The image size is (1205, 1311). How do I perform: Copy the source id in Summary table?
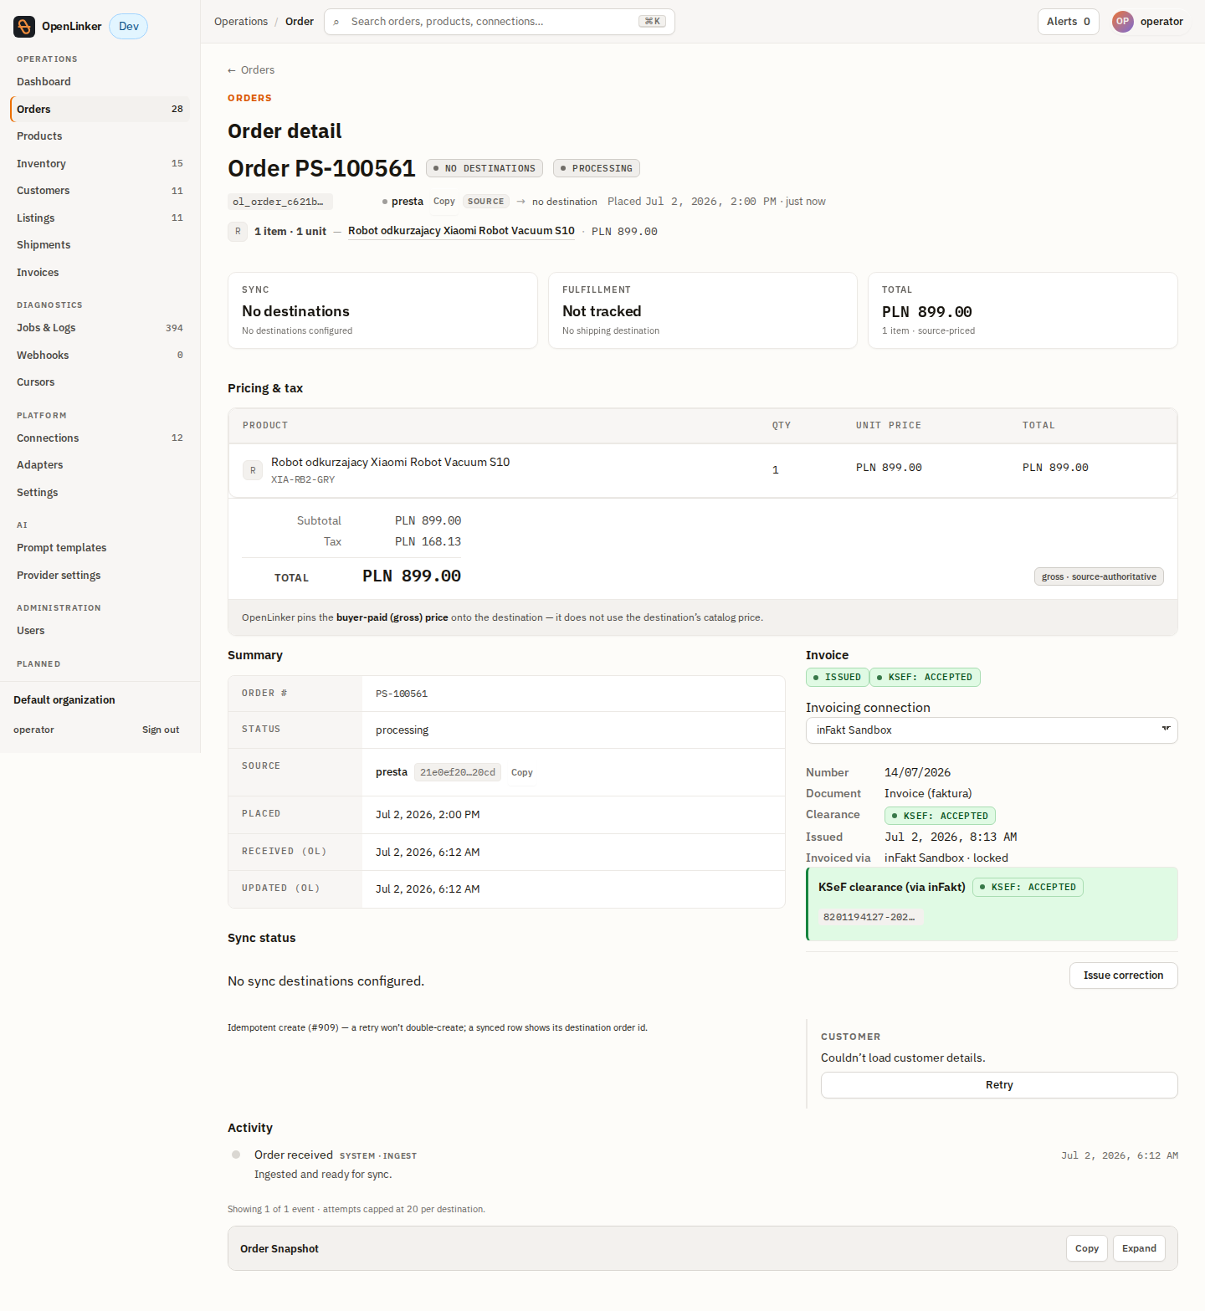(x=521, y=772)
